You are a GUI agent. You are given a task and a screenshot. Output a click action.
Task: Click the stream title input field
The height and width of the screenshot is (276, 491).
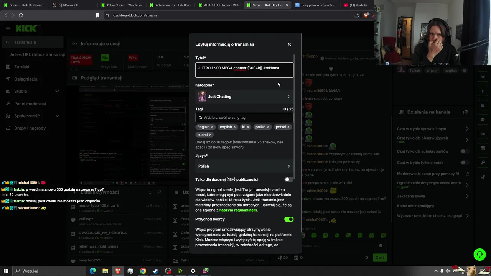tap(244, 70)
